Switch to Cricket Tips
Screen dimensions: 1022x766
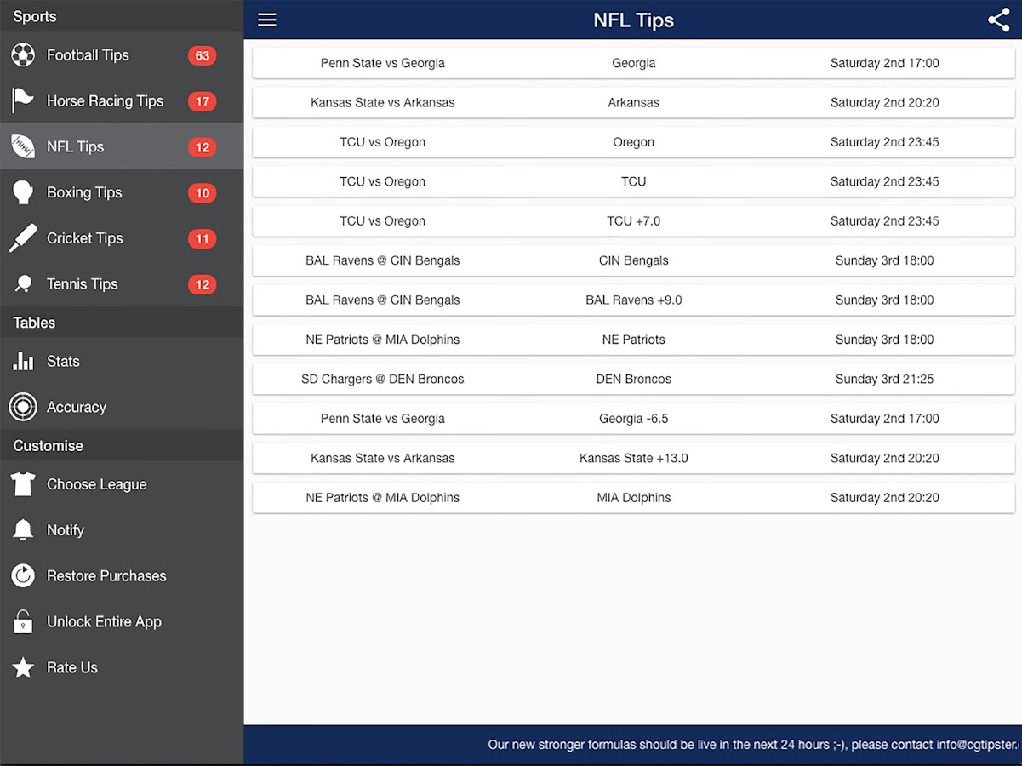coord(85,238)
